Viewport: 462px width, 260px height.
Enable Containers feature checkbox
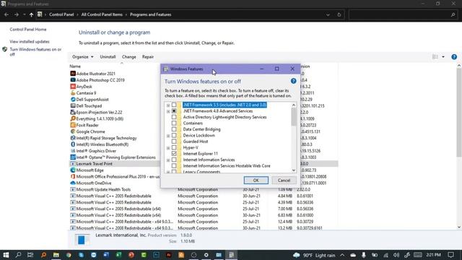[x=174, y=123]
